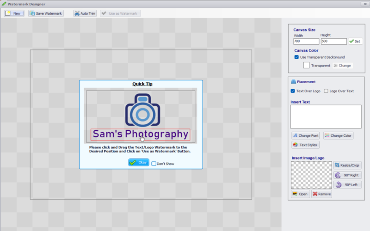Viewport: 370px width, 231px height.
Task: Check the Don't Show checkbox
Action: [154, 164]
